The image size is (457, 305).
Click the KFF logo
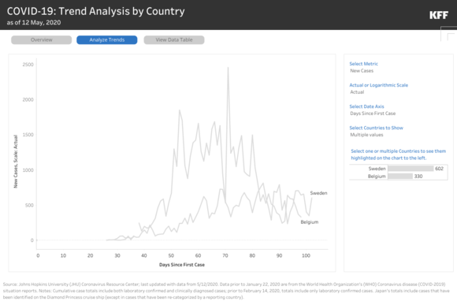(439, 15)
